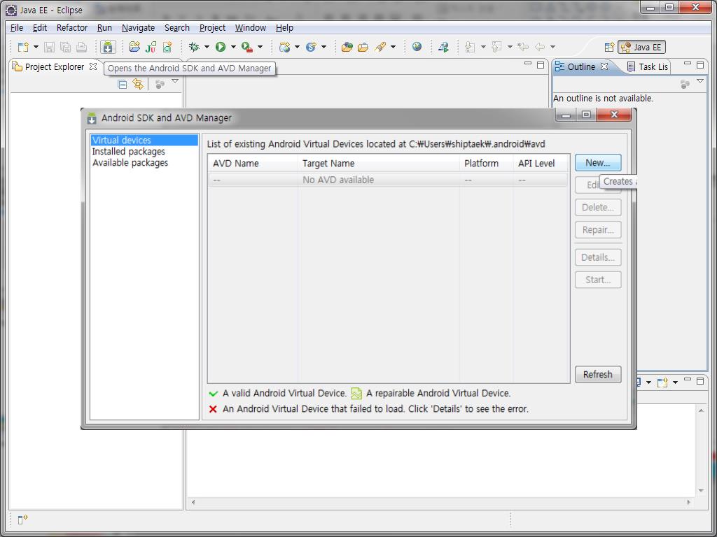
Task: Click the Details... button in AVD Manager
Action: coord(598,257)
